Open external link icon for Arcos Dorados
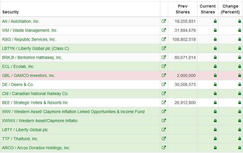This screenshot has width=243, height=153. click(x=164, y=148)
